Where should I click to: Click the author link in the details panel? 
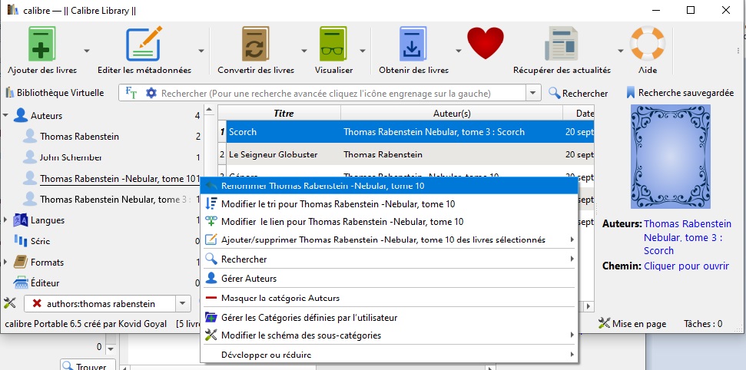point(687,237)
